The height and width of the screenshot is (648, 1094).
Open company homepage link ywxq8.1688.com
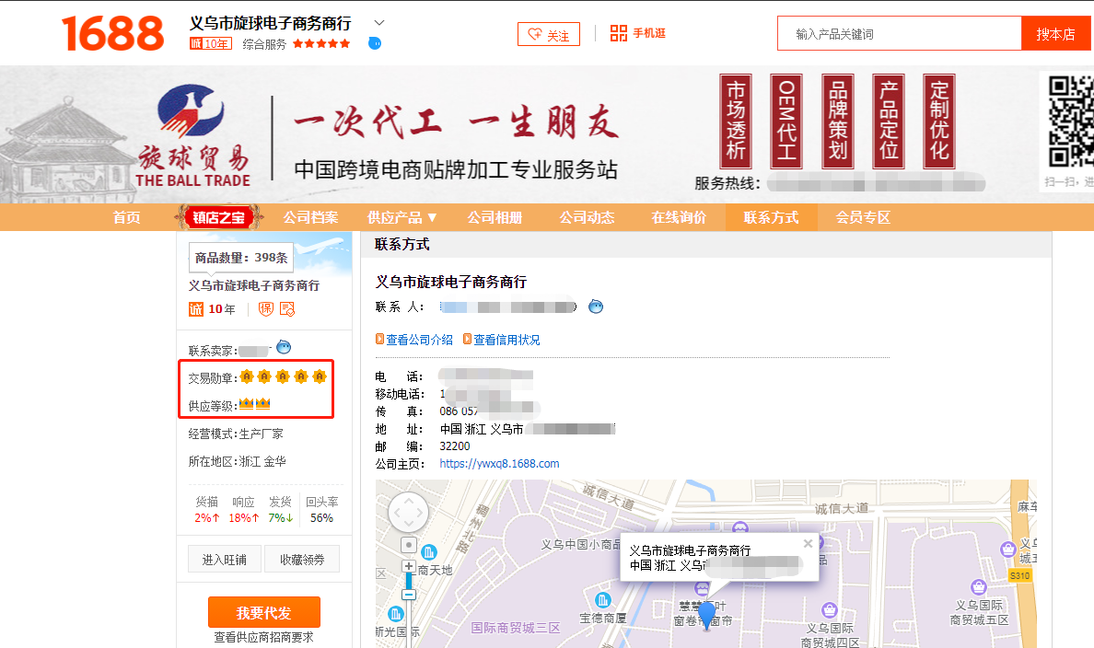click(x=499, y=464)
